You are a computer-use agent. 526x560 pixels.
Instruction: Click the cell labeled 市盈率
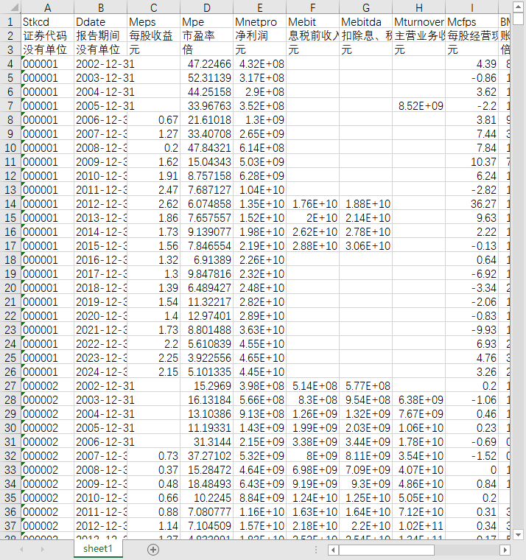[x=207, y=35]
